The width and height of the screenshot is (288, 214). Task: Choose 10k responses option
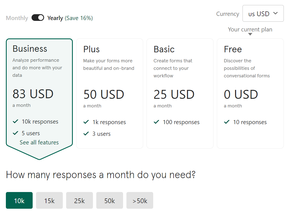[x=19, y=200]
